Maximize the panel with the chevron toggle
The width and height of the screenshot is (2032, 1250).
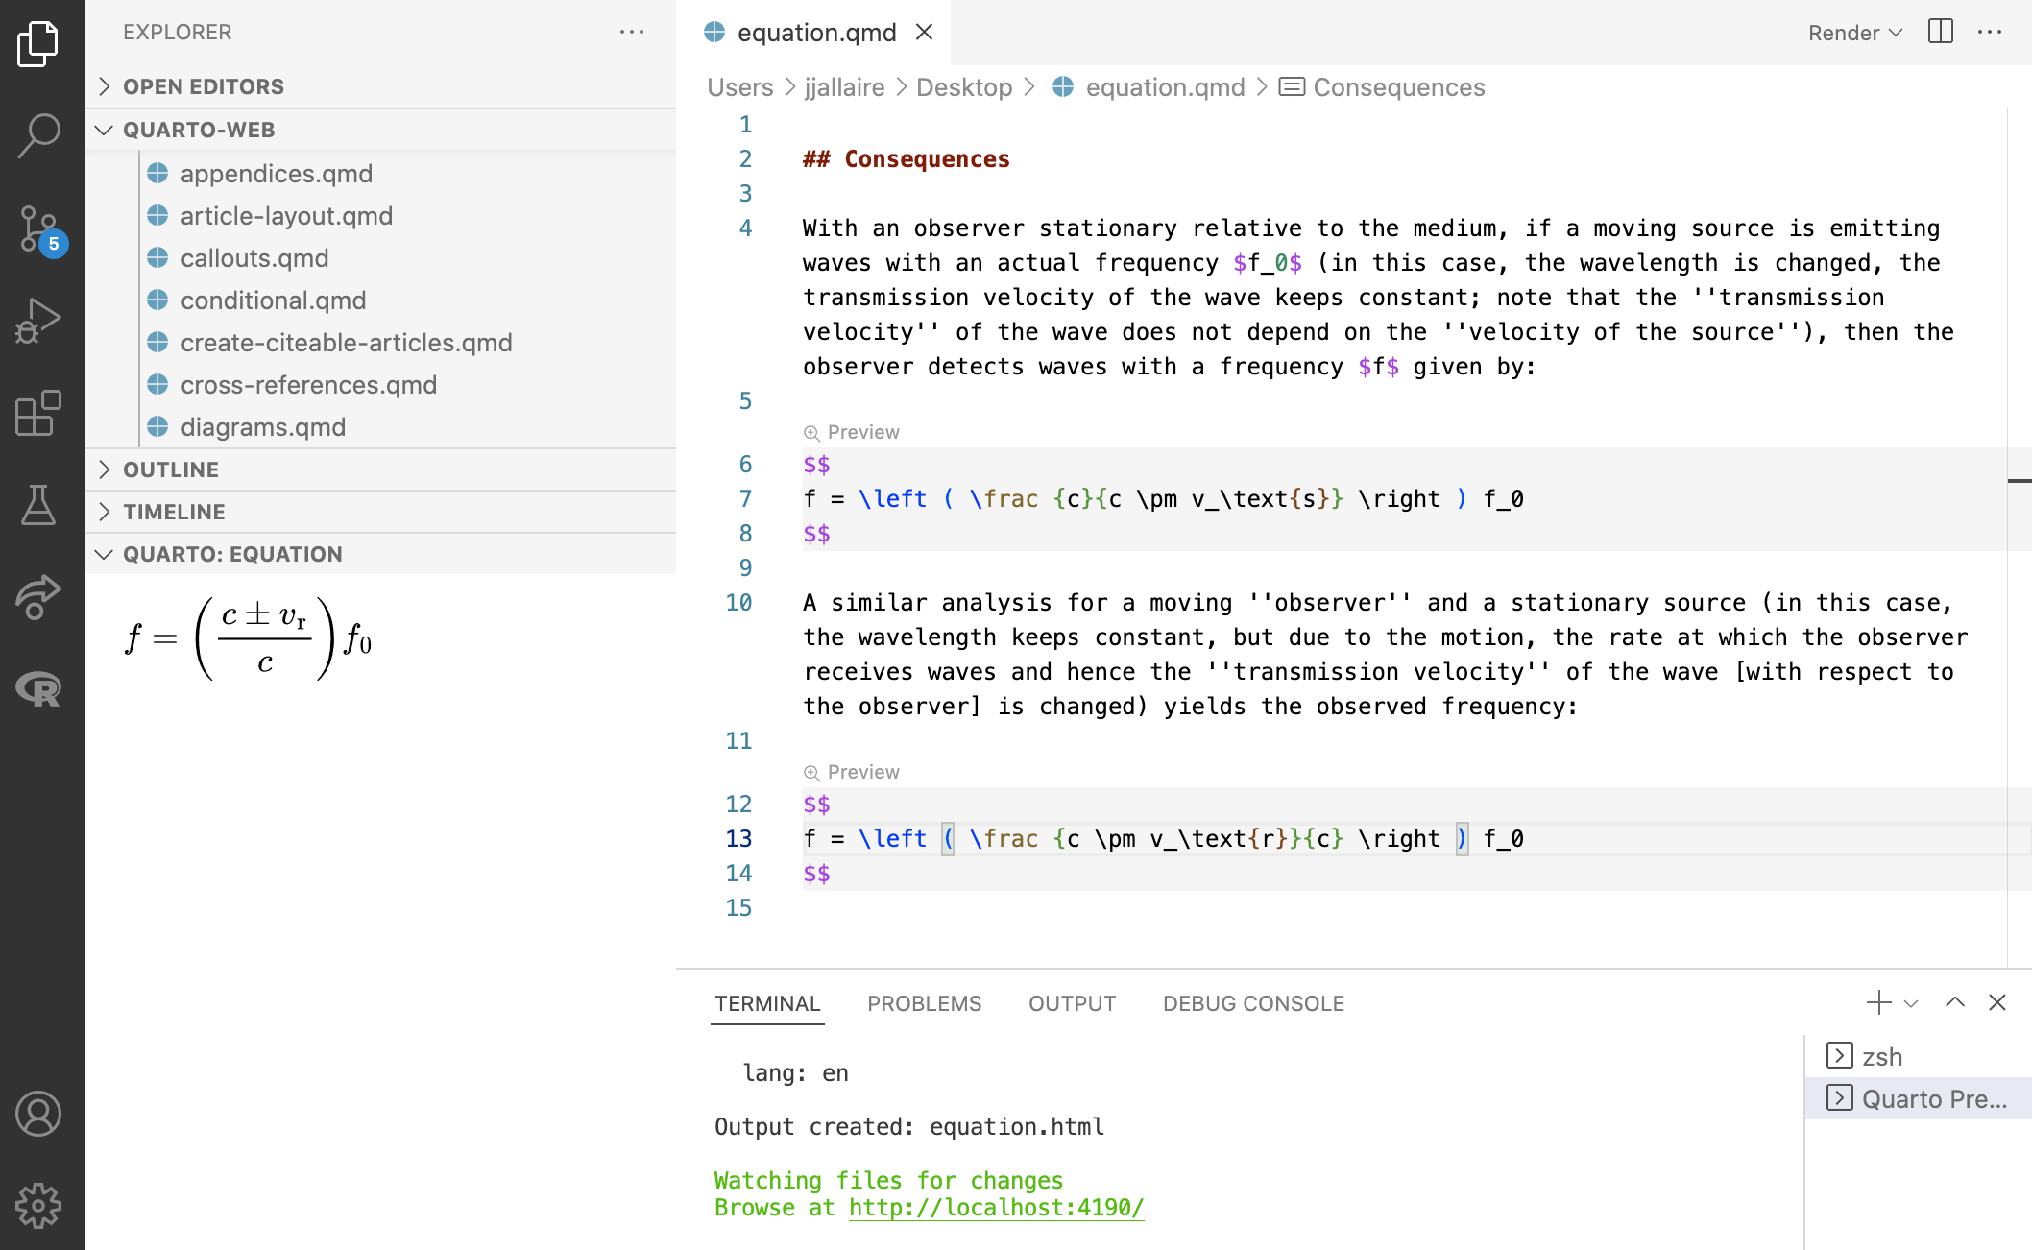pyautogui.click(x=1955, y=1002)
